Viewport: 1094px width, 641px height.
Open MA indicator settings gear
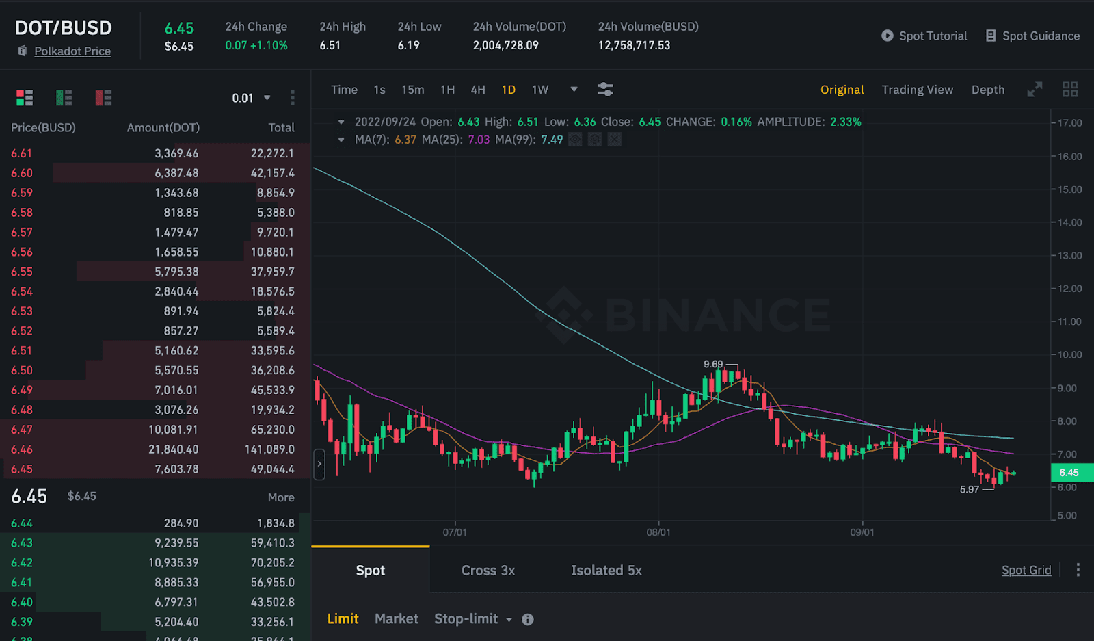[x=595, y=140]
